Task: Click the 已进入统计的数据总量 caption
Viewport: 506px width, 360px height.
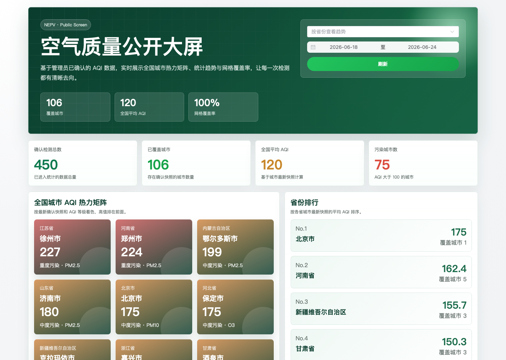Action: [x=55, y=177]
